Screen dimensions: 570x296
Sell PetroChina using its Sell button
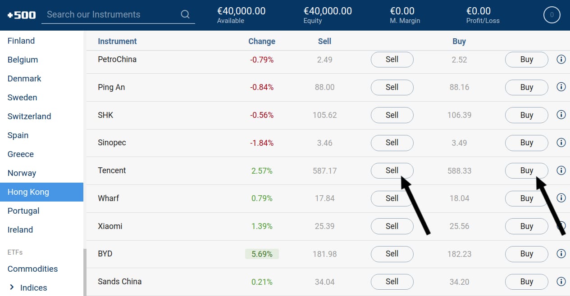[x=392, y=59]
